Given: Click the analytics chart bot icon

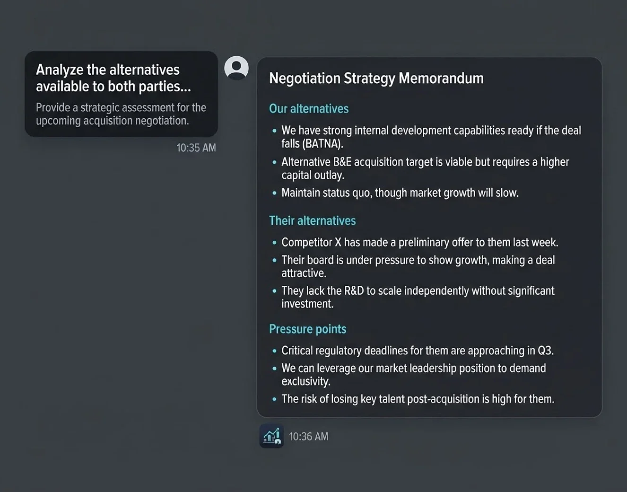Looking at the screenshot, I should point(271,436).
